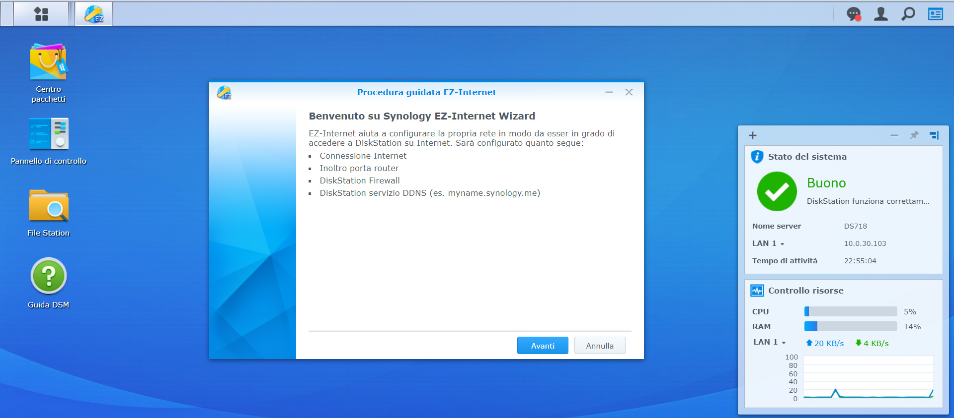
Task: Click 'DiskStation Firewall' list item
Action: (x=360, y=180)
